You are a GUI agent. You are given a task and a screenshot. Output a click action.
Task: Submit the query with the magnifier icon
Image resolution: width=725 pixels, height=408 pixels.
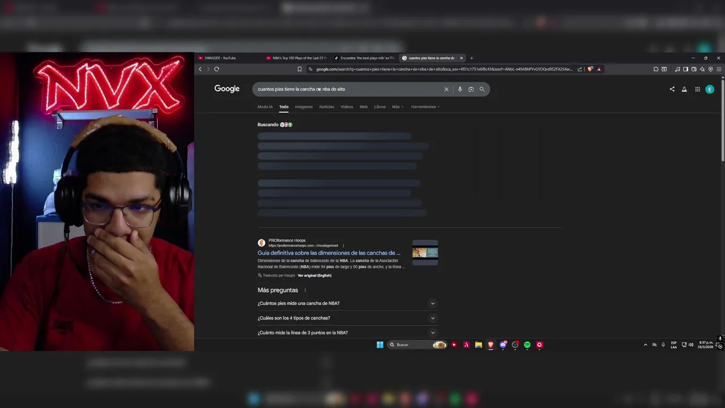click(482, 89)
